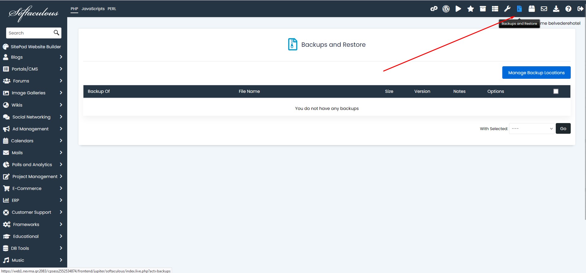Open the cPanel icon in top toolbar
The image size is (586, 273).
tap(434, 9)
